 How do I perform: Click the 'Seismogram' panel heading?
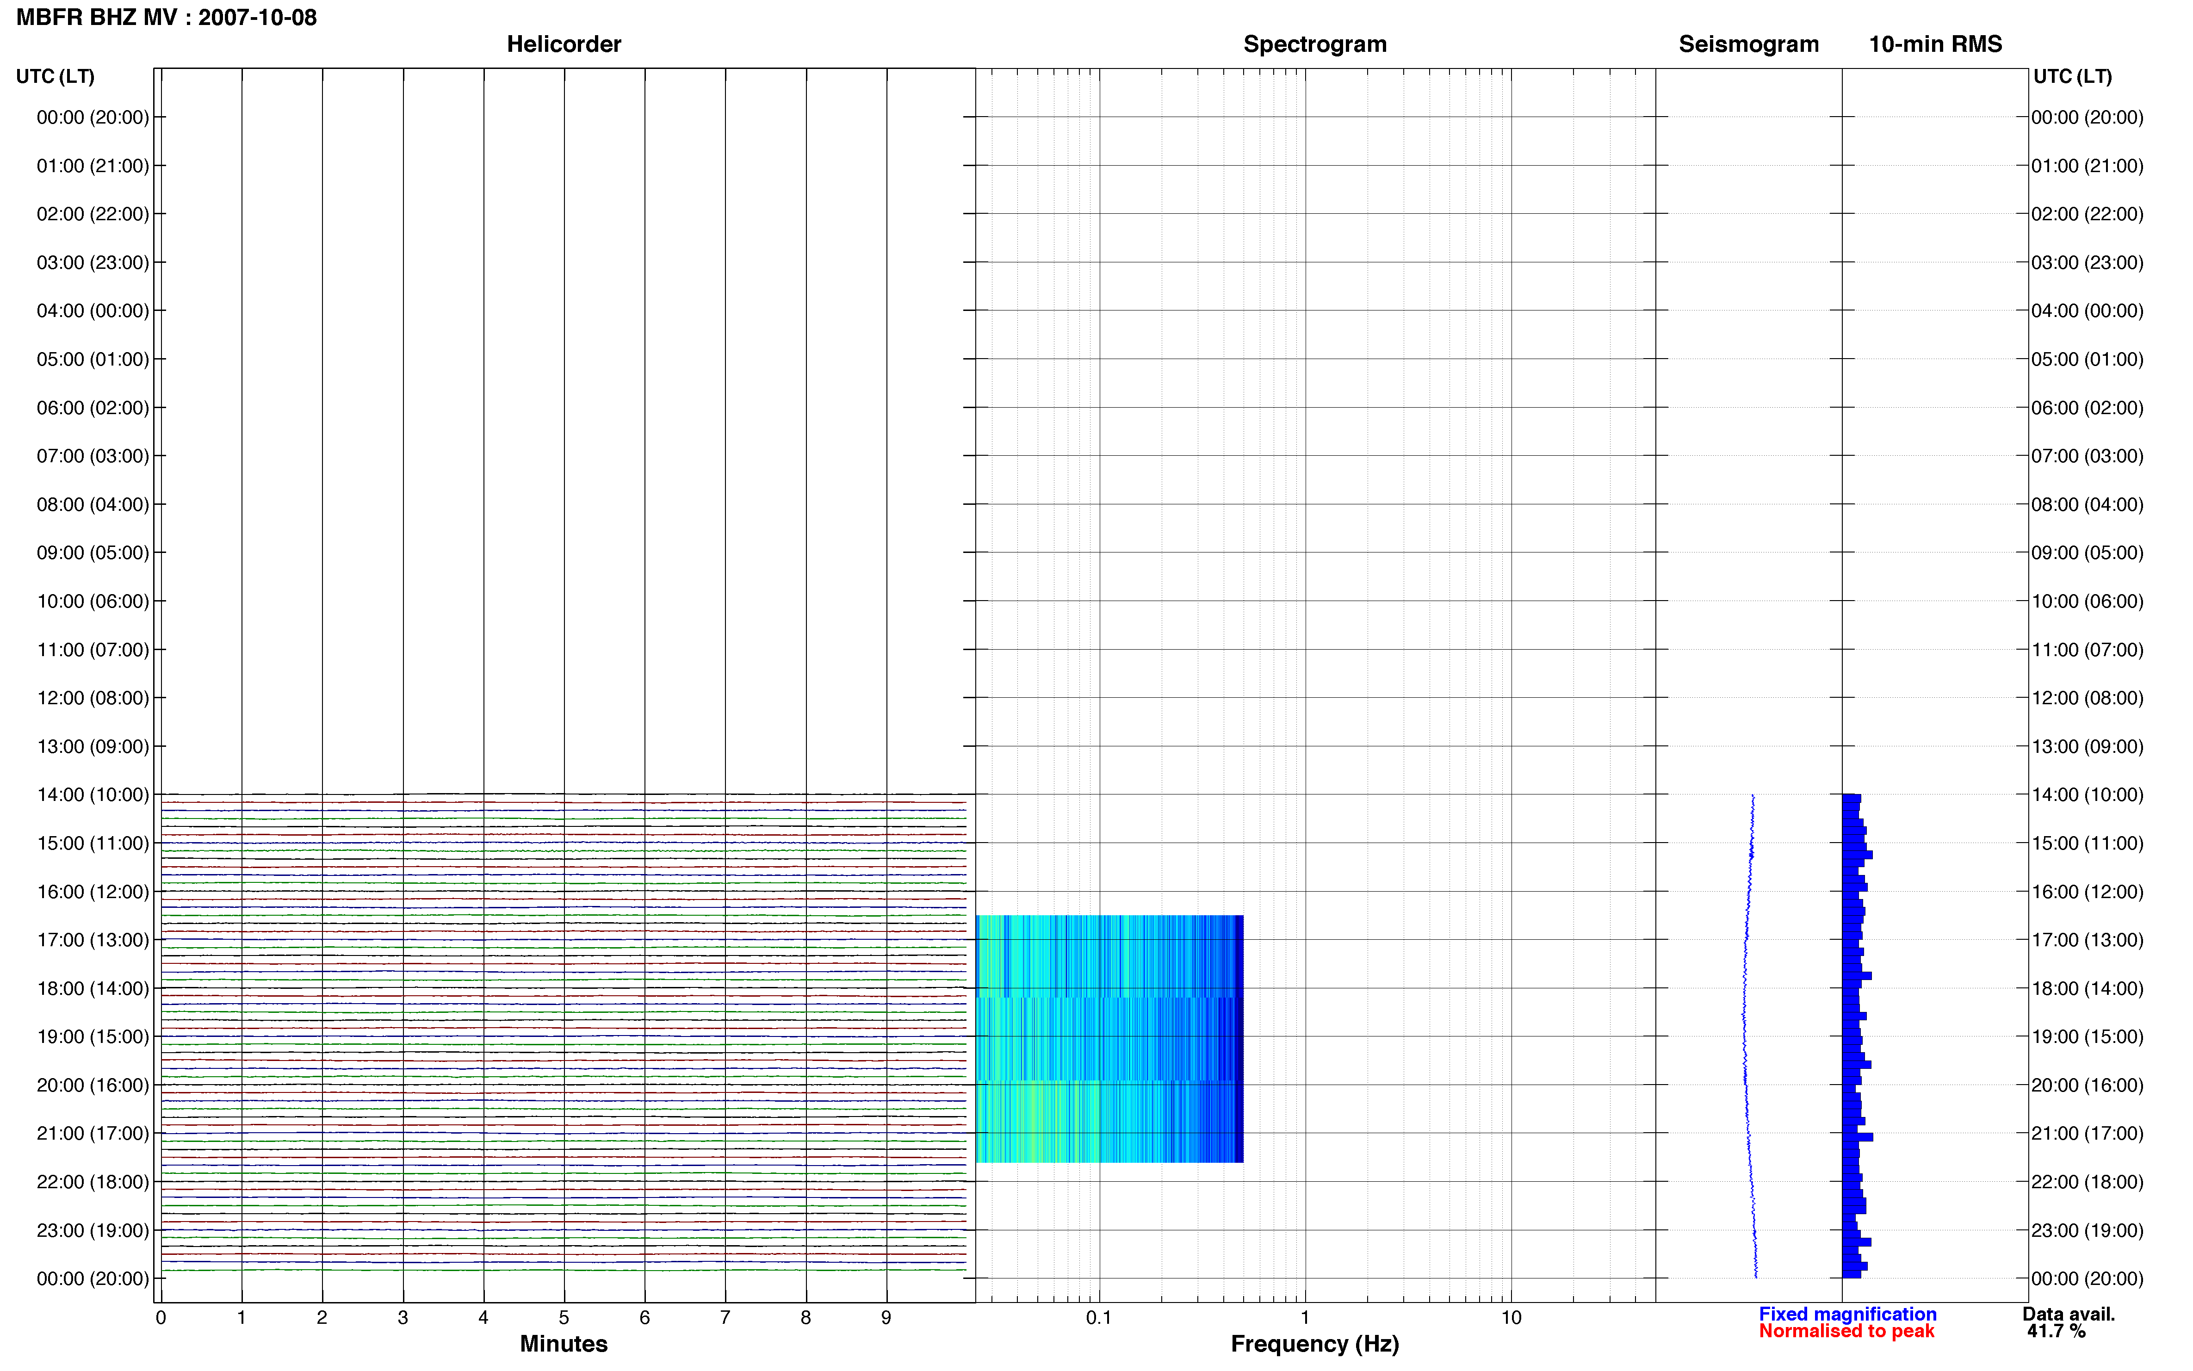(1749, 43)
